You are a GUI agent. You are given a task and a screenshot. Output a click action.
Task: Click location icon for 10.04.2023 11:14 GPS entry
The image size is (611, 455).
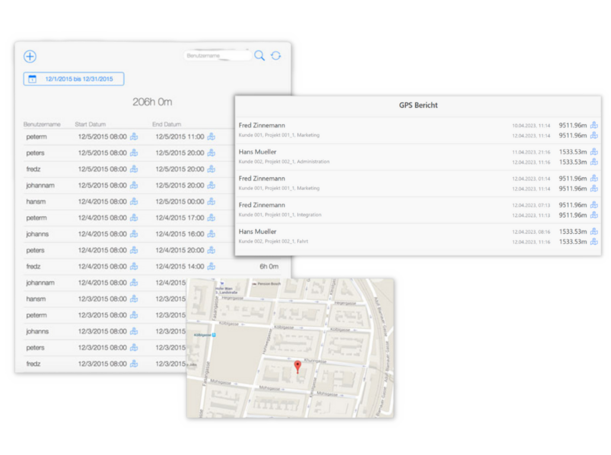(x=594, y=125)
